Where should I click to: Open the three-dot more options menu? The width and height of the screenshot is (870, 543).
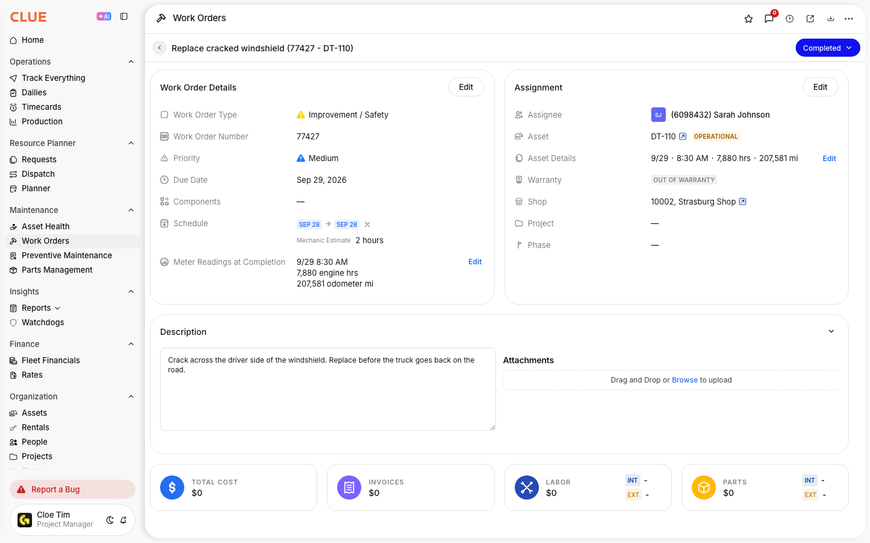pos(849,19)
